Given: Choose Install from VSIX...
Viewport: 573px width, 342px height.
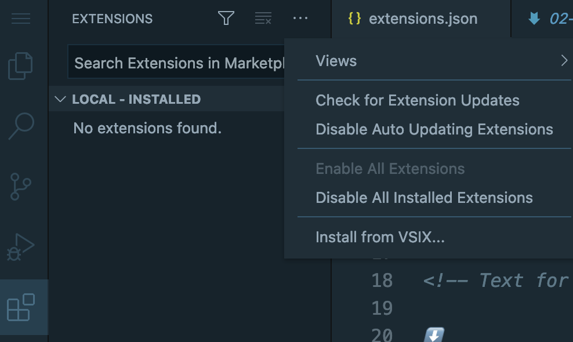Looking at the screenshot, I should [x=380, y=237].
